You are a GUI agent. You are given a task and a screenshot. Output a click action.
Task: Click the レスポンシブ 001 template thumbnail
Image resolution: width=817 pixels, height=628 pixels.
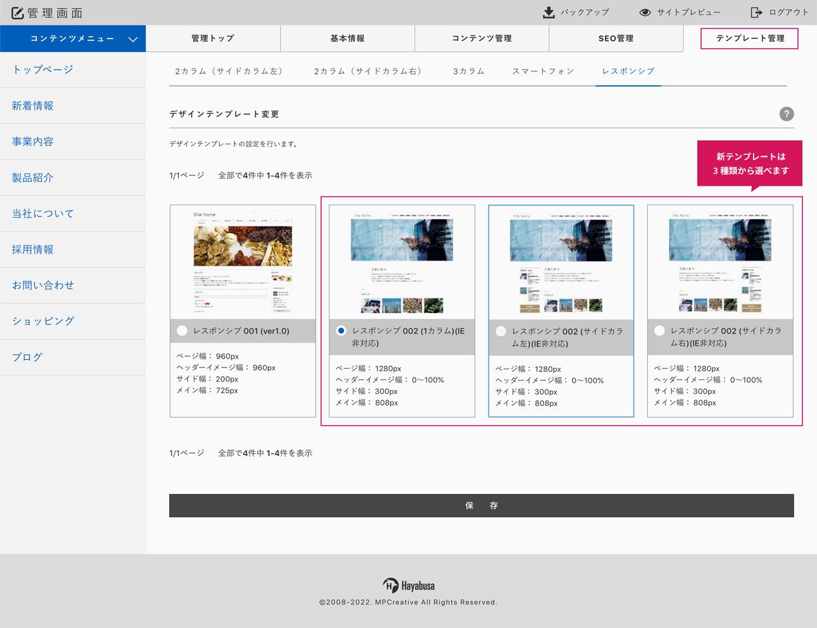tap(243, 262)
